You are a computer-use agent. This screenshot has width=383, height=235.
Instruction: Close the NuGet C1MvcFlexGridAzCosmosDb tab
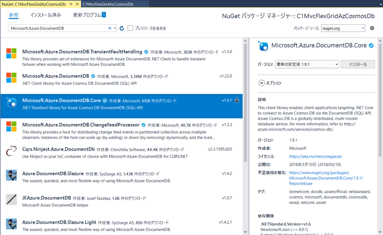point(77,4)
